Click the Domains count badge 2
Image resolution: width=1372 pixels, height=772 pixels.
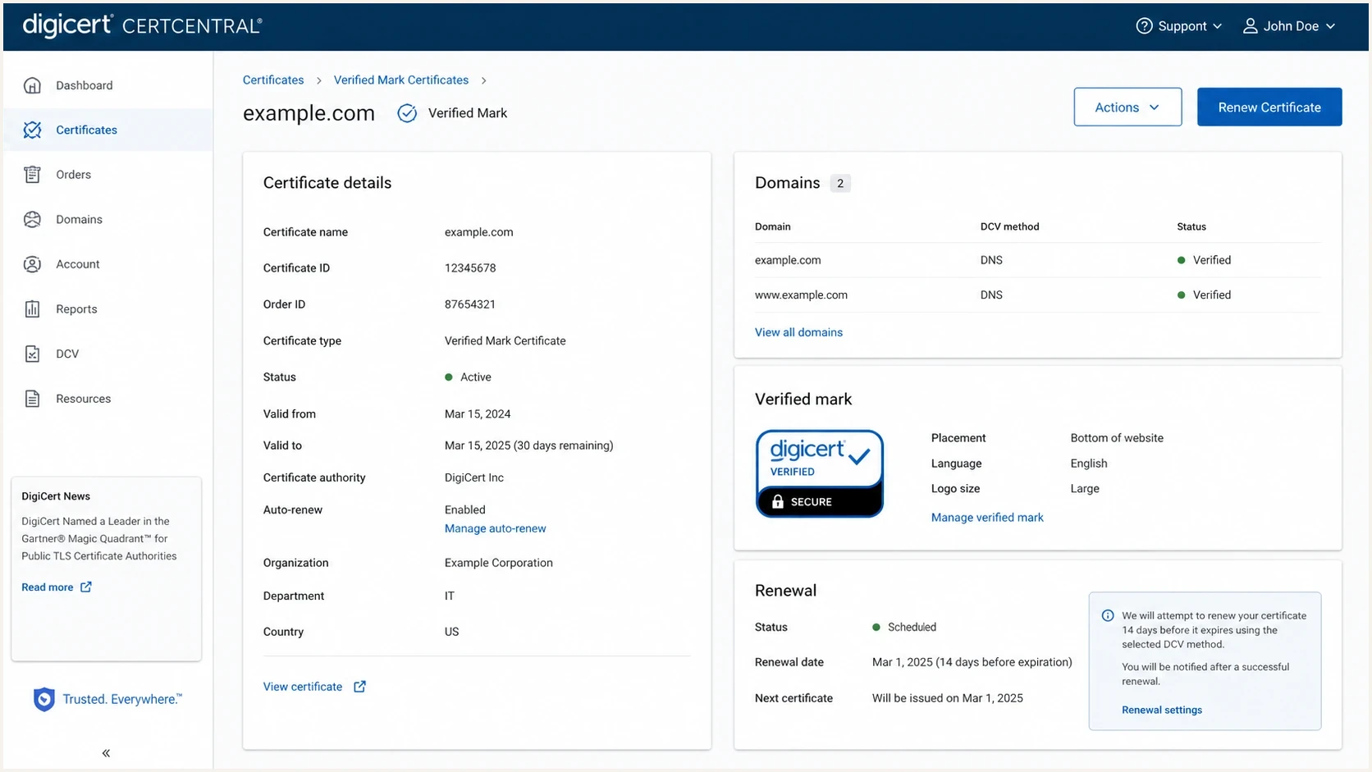point(840,183)
